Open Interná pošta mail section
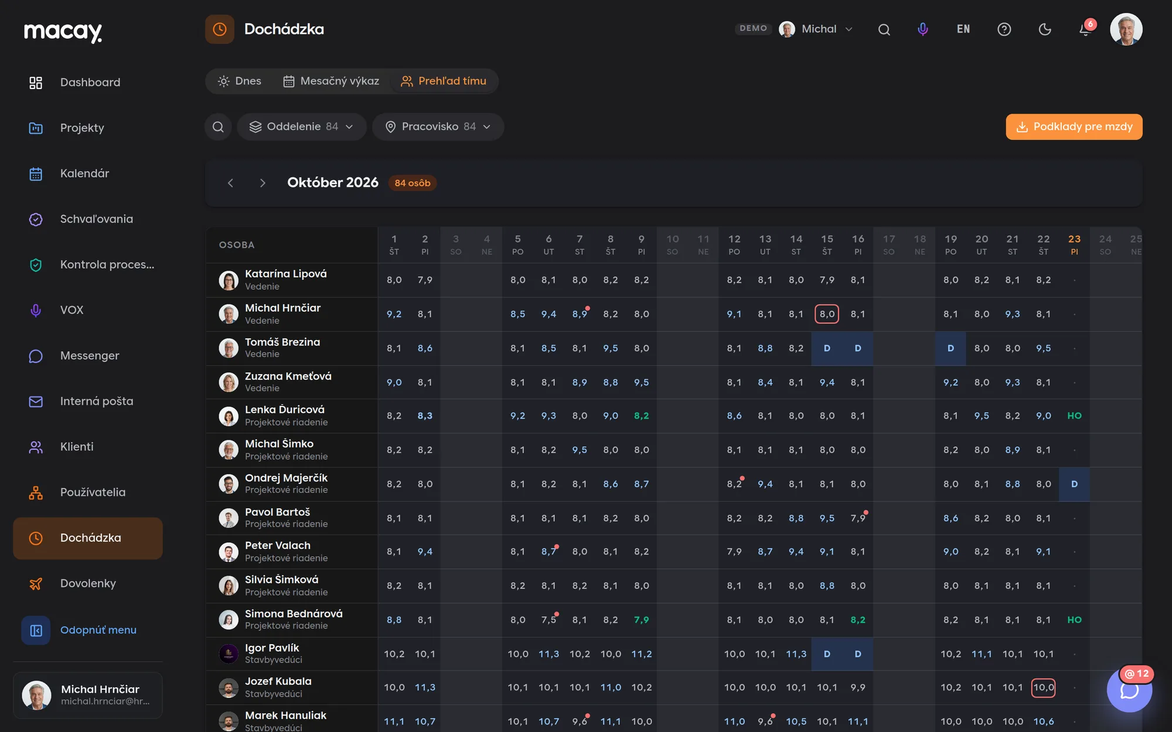This screenshot has height=732, width=1172. point(87,401)
